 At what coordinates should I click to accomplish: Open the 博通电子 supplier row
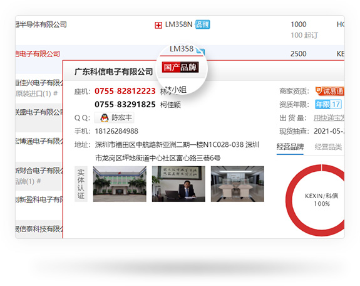39,141
